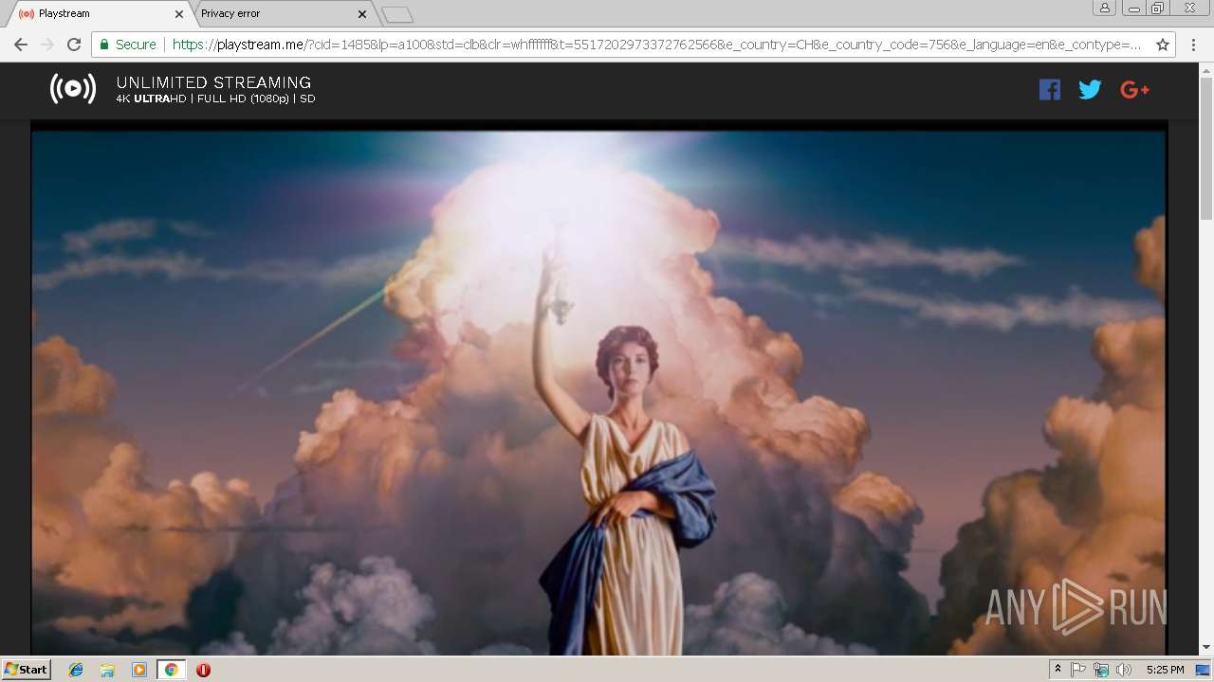Open the red Opera-style taskbar icon

203,670
